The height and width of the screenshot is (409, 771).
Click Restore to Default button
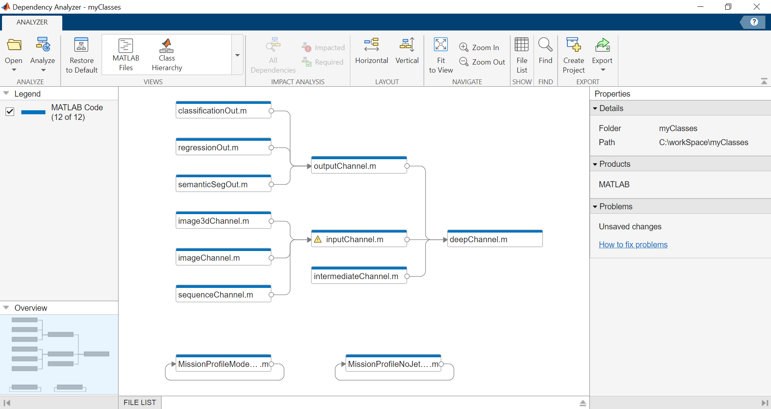81,55
